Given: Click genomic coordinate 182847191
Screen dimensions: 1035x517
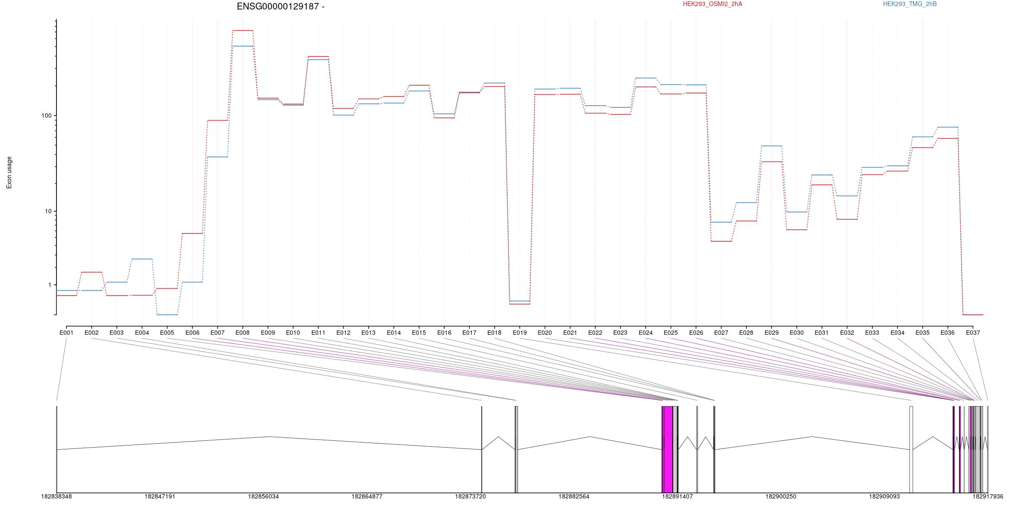Looking at the screenshot, I should [x=160, y=497].
